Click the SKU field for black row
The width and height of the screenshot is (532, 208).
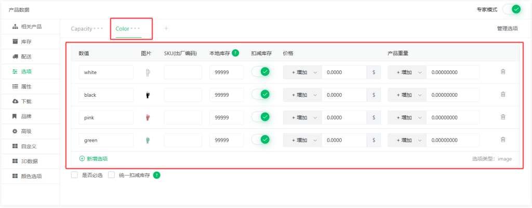click(183, 95)
